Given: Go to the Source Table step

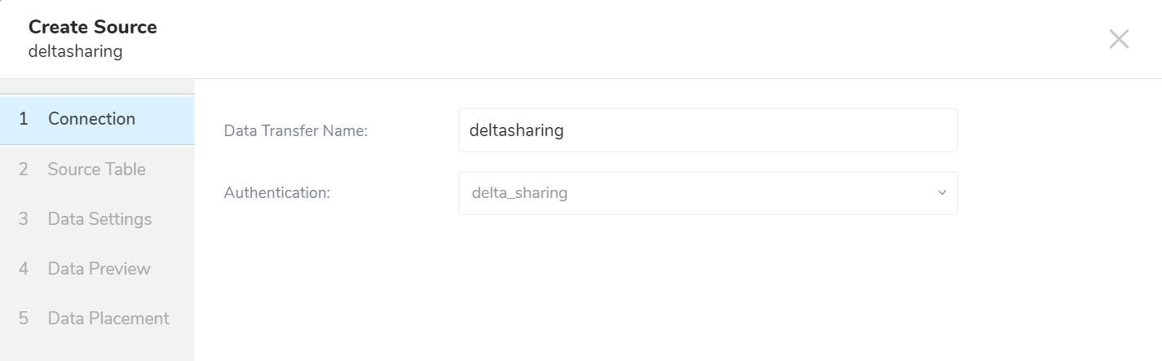Looking at the screenshot, I should click(x=96, y=169).
